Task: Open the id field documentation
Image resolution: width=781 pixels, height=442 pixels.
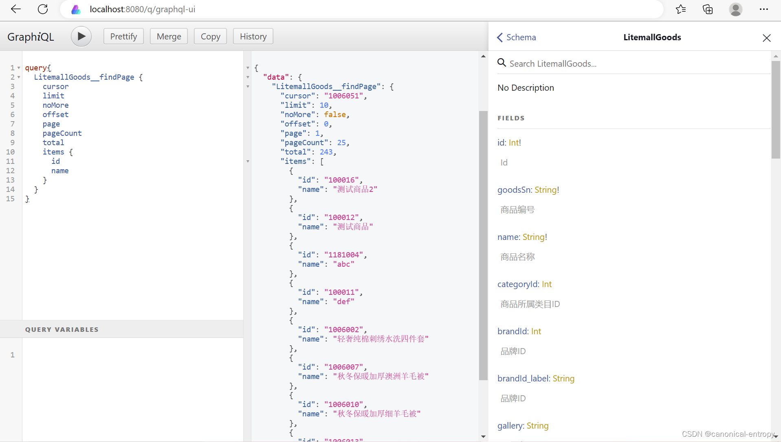Action: click(x=500, y=143)
